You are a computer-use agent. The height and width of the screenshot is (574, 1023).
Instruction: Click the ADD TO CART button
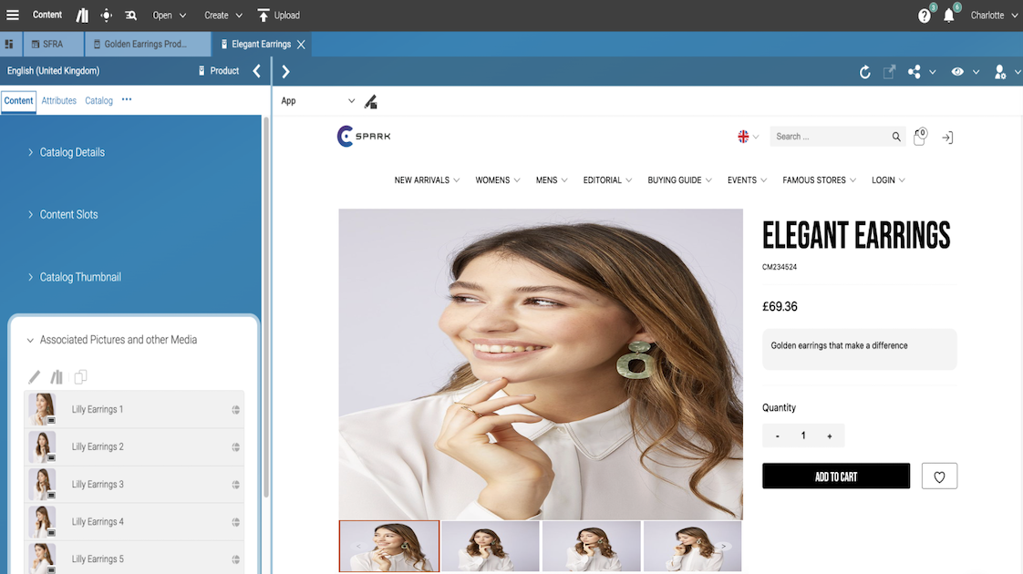(835, 477)
